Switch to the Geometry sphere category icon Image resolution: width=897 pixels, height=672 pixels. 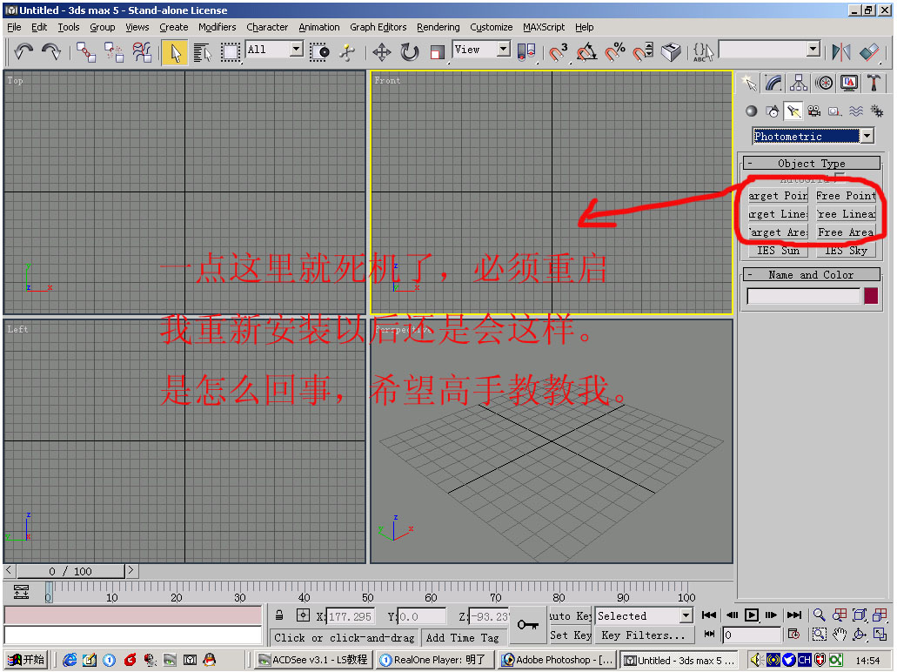[x=751, y=111]
